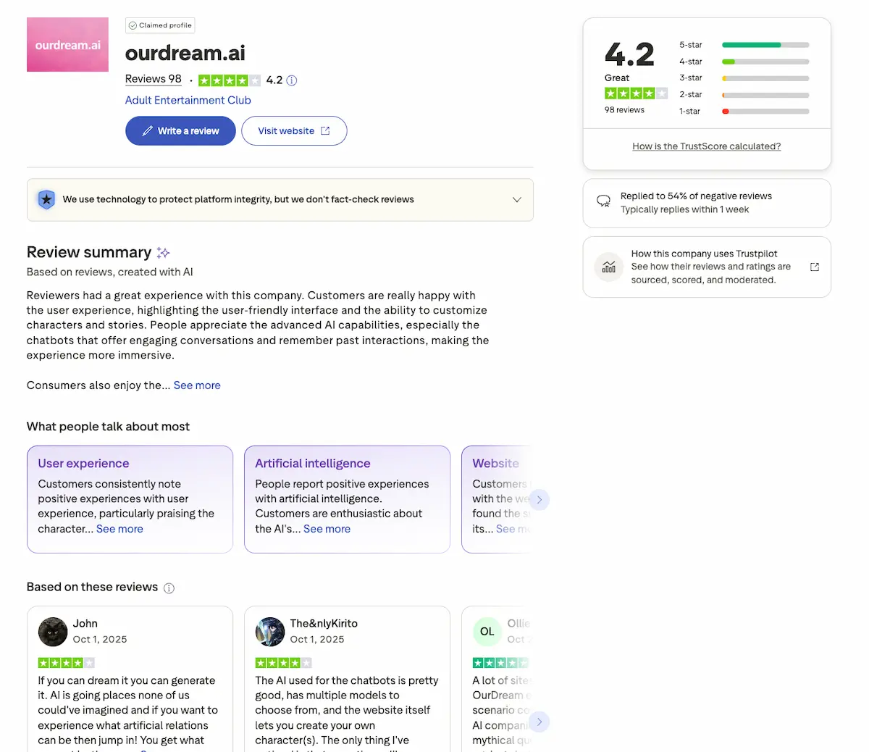
Task: Click external-link icon on Visit website button
Action: click(x=326, y=130)
